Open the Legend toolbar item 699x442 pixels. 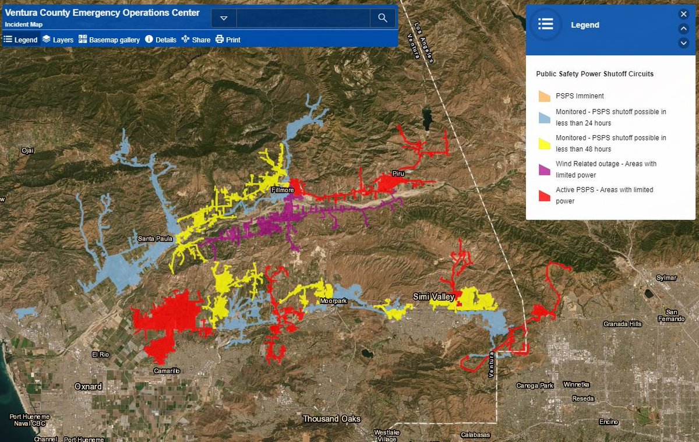(x=20, y=40)
